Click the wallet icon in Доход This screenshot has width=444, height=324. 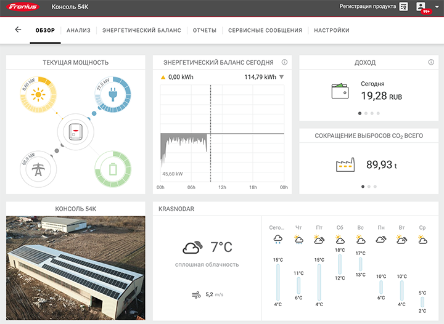340,91
